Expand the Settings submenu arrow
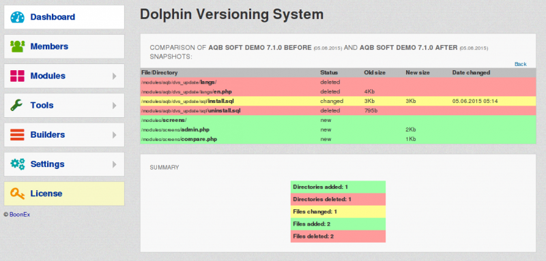The height and width of the screenshot is (261, 546). pos(114,164)
